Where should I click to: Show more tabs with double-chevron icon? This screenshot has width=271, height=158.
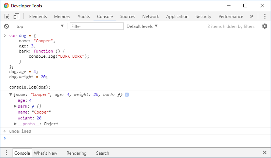pyautogui.click(x=251, y=16)
